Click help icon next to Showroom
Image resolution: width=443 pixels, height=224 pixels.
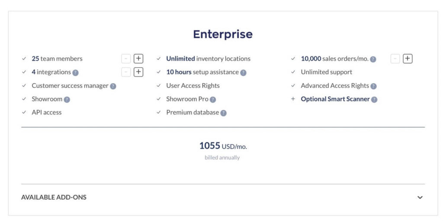(x=67, y=99)
